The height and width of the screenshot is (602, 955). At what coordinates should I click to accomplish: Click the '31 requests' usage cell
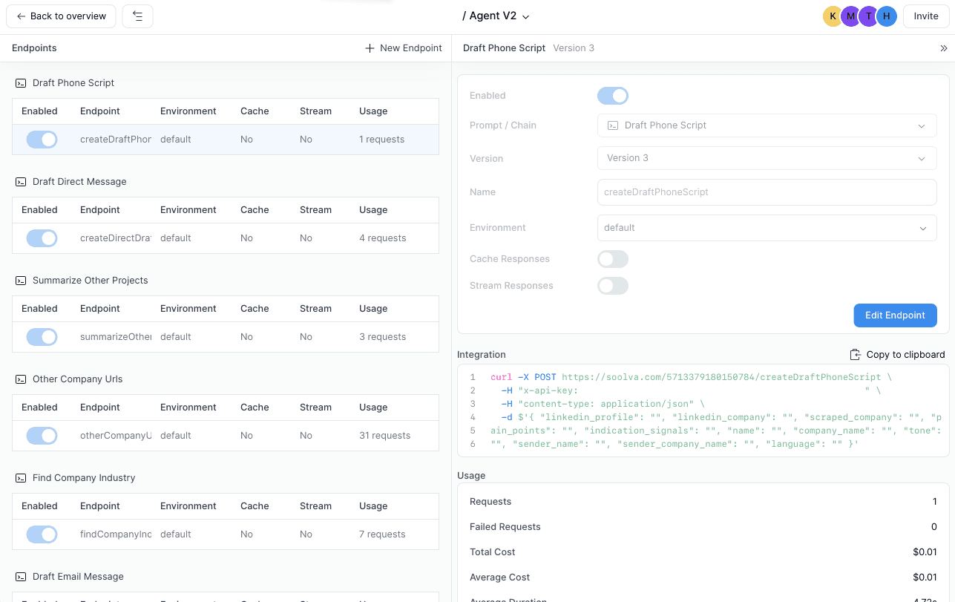(384, 436)
